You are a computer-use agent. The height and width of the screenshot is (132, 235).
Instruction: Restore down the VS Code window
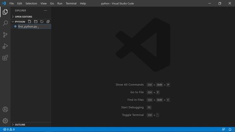220,3
